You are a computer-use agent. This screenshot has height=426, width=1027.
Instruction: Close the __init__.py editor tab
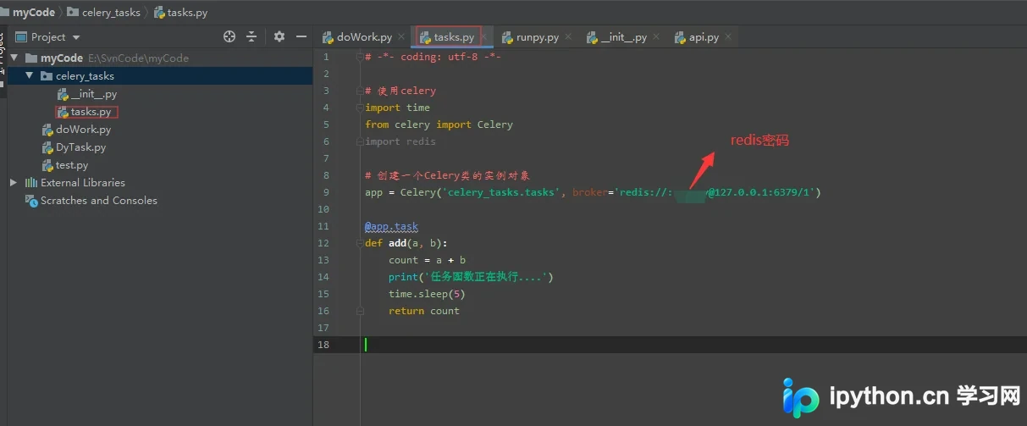[656, 37]
